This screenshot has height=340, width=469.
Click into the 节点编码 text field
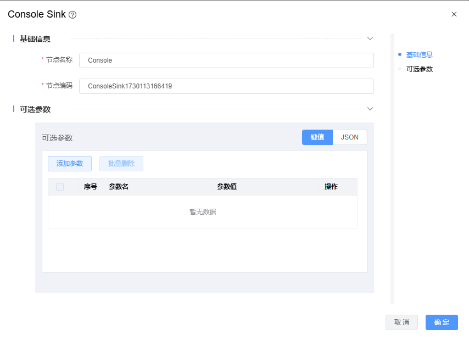click(x=226, y=86)
